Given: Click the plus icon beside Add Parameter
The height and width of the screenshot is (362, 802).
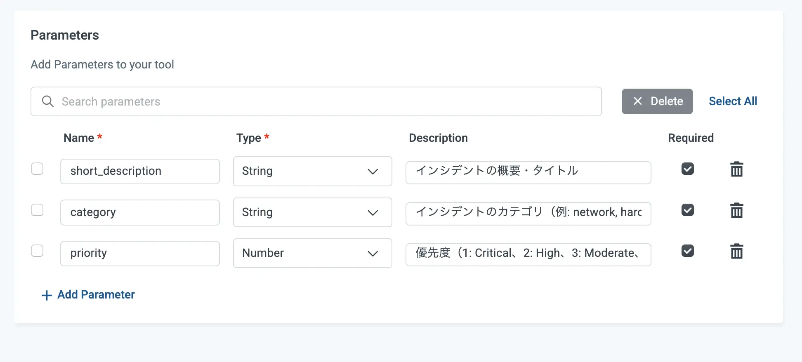Looking at the screenshot, I should 47,295.
